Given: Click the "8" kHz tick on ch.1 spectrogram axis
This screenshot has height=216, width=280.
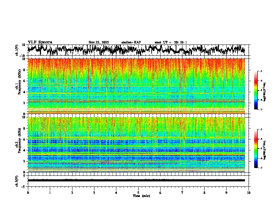Looking at the screenshot, I should (25, 70).
